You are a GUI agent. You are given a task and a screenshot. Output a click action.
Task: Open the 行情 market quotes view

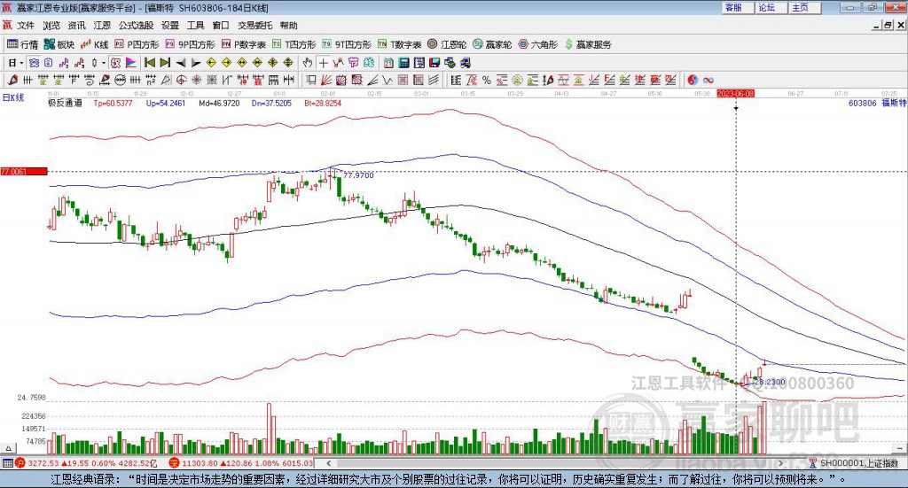[x=22, y=44]
